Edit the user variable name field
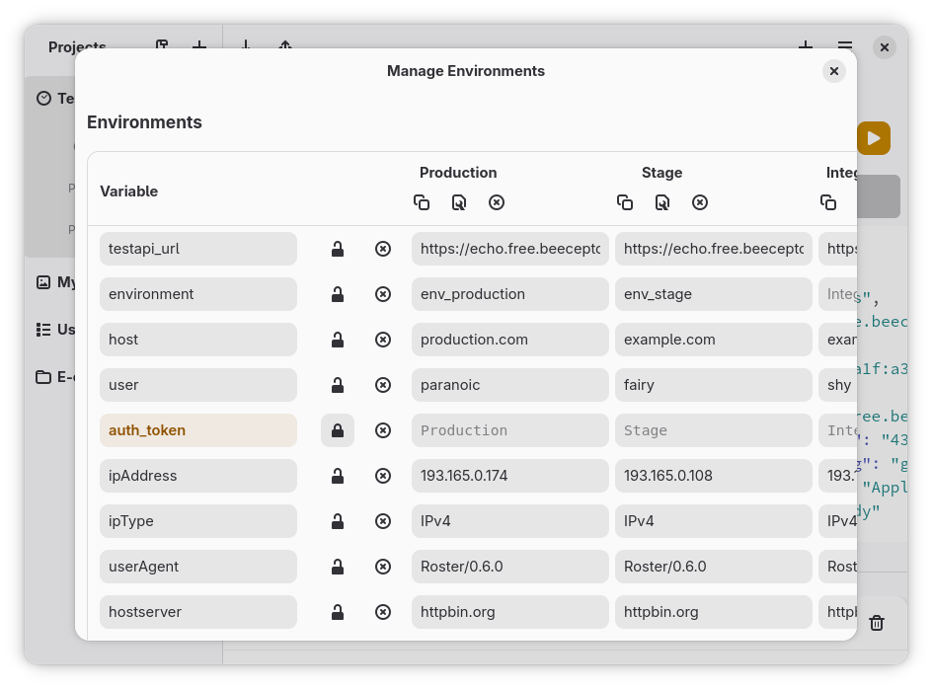932x689 pixels. 198,385
